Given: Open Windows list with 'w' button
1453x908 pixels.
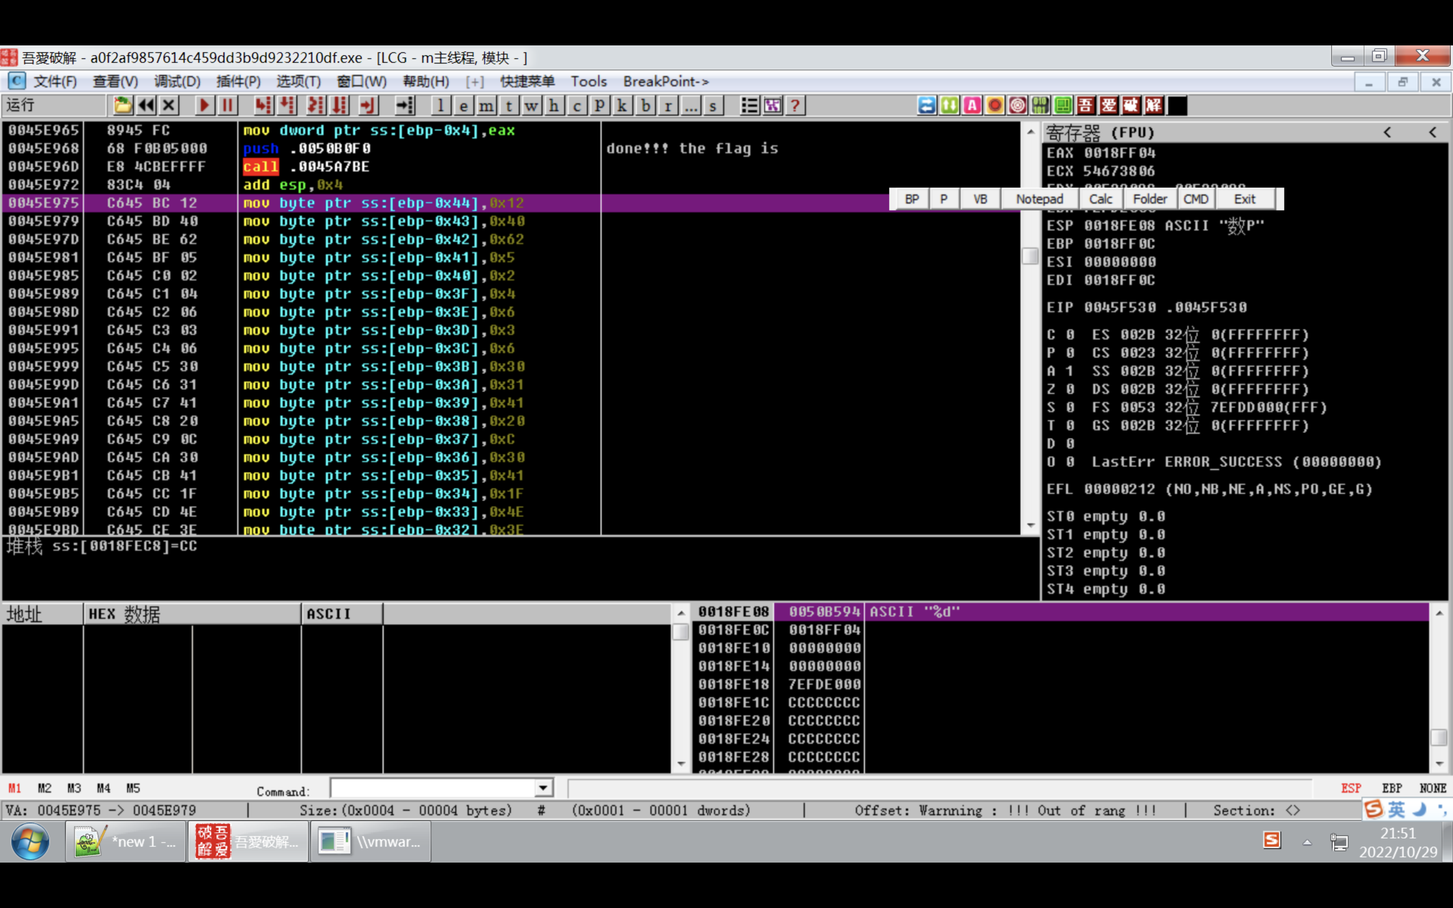Looking at the screenshot, I should pyautogui.click(x=531, y=106).
